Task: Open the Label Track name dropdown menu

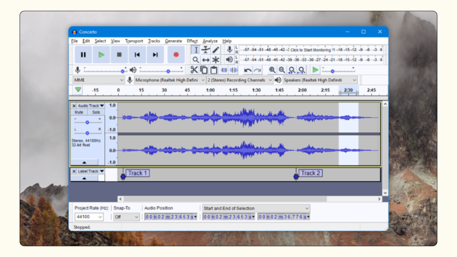Action: pyautogui.click(x=91, y=171)
